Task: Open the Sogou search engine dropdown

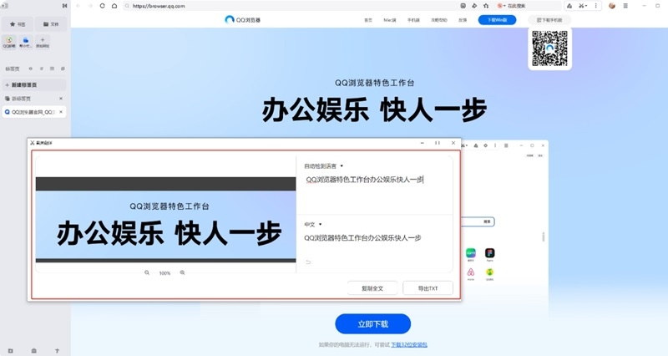Action: point(502,6)
